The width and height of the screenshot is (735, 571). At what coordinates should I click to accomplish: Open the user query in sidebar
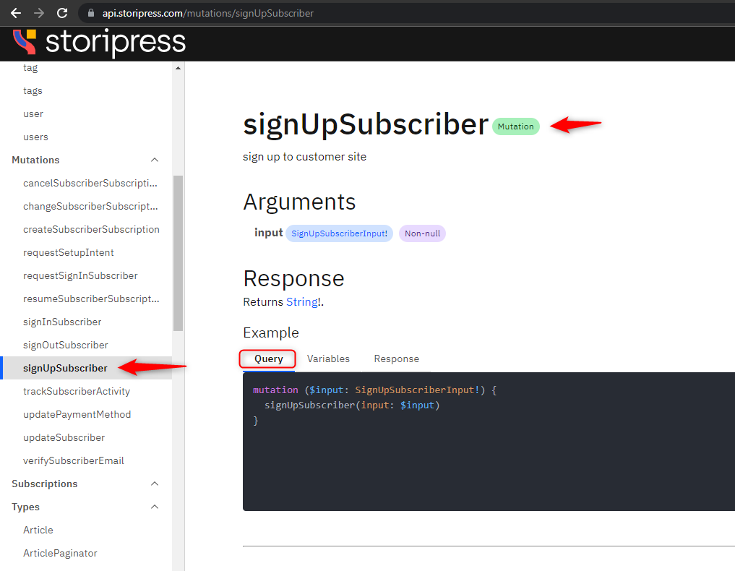click(33, 114)
